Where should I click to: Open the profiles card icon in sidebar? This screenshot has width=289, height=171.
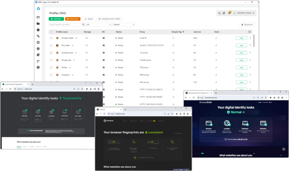coord(38,17)
